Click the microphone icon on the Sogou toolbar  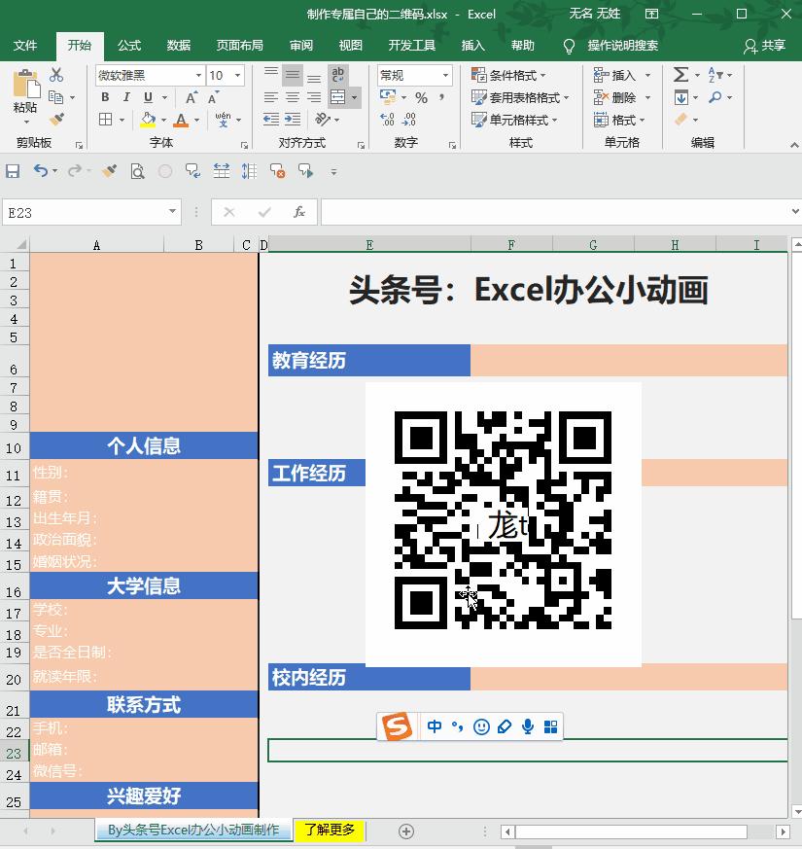526,726
